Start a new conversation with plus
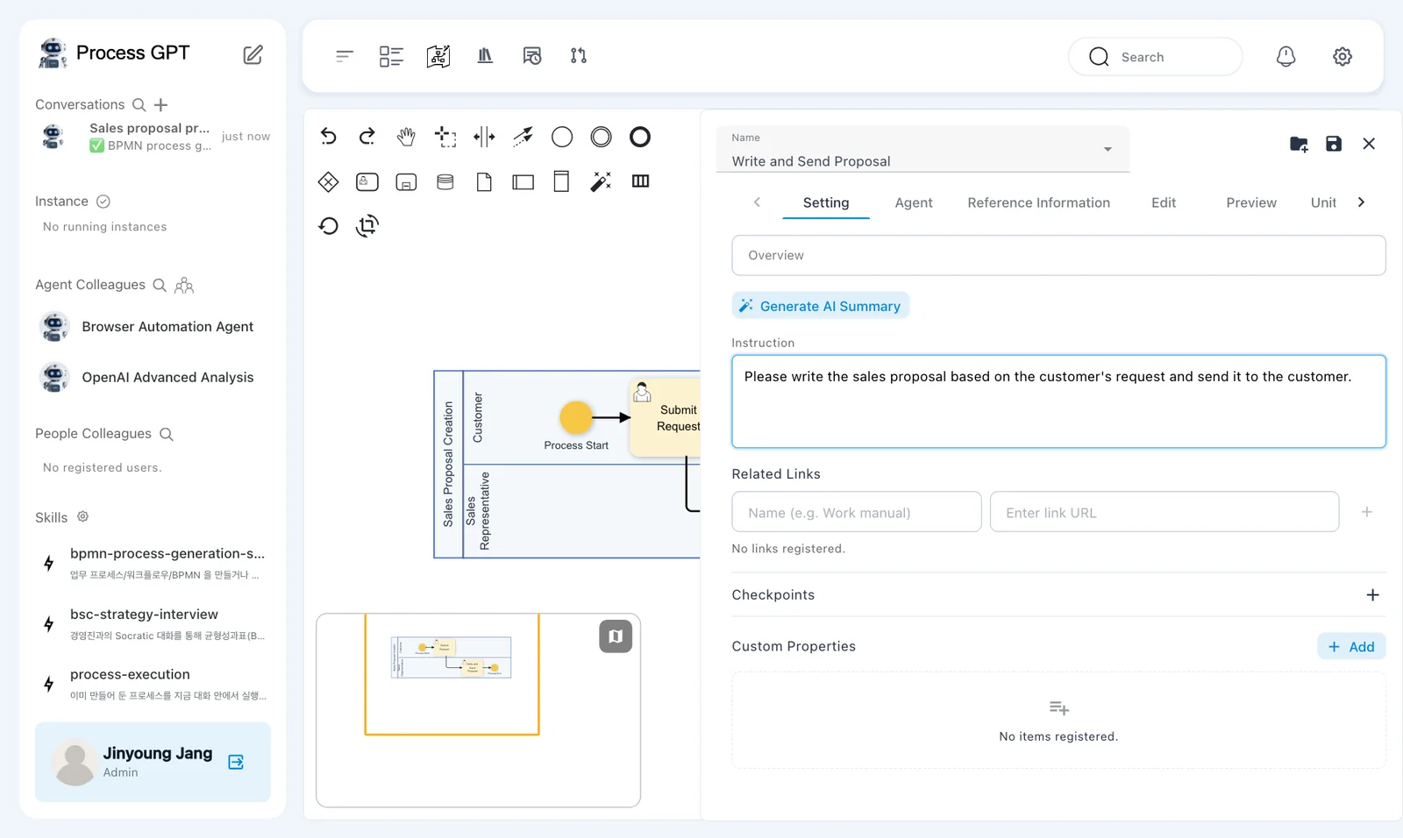The image size is (1403, 838). [x=160, y=105]
